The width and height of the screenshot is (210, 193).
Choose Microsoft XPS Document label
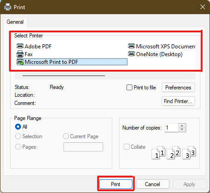[166, 47]
